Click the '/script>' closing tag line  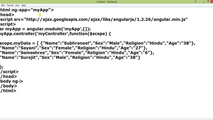9,72
